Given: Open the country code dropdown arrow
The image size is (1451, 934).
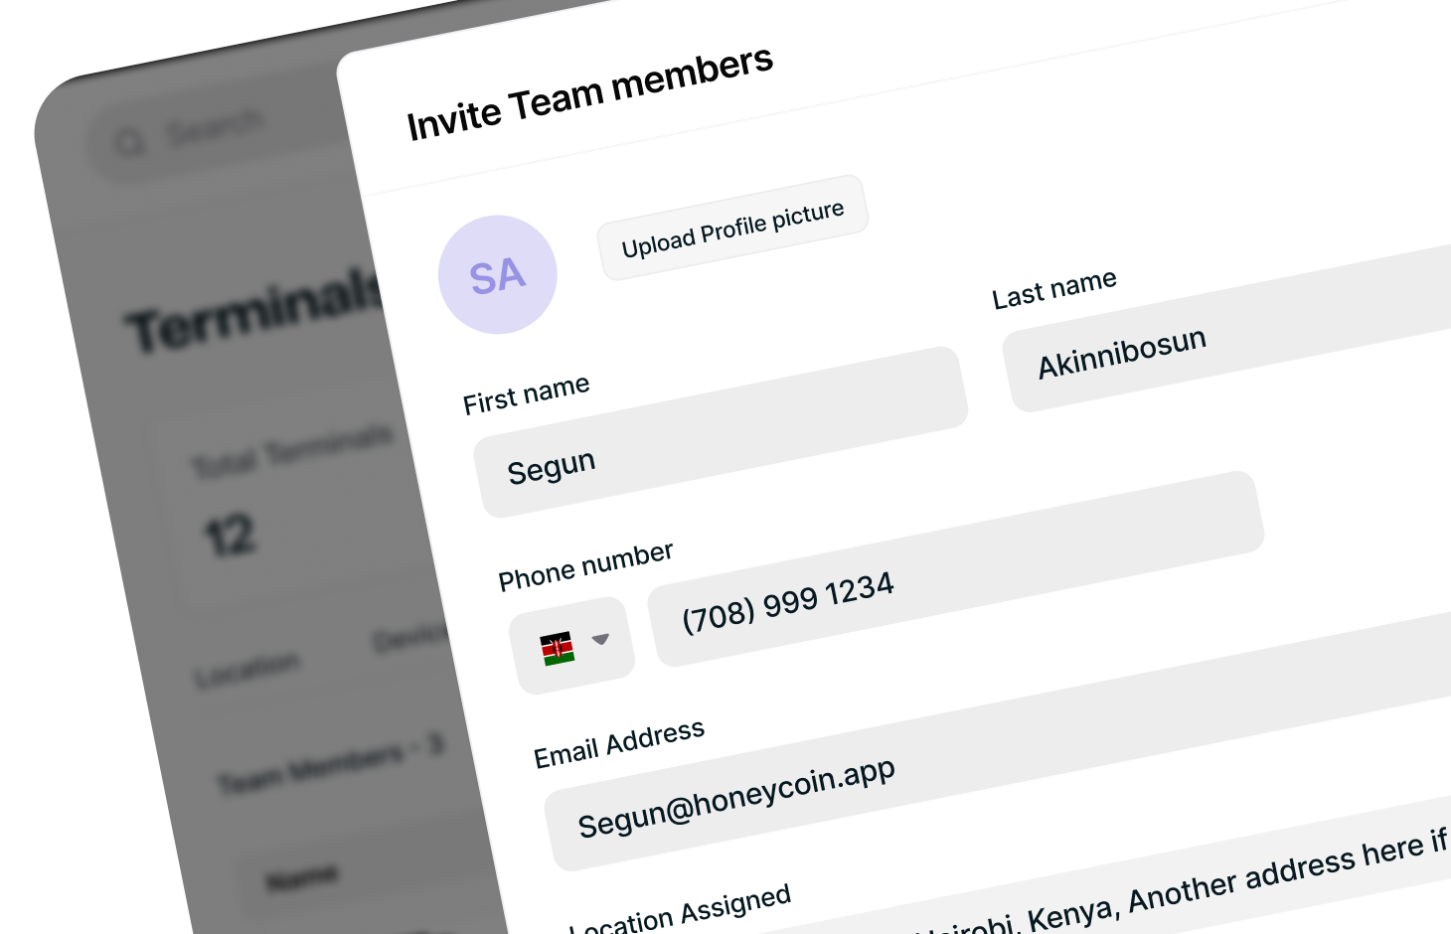Looking at the screenshot, I should coord(601,641).
